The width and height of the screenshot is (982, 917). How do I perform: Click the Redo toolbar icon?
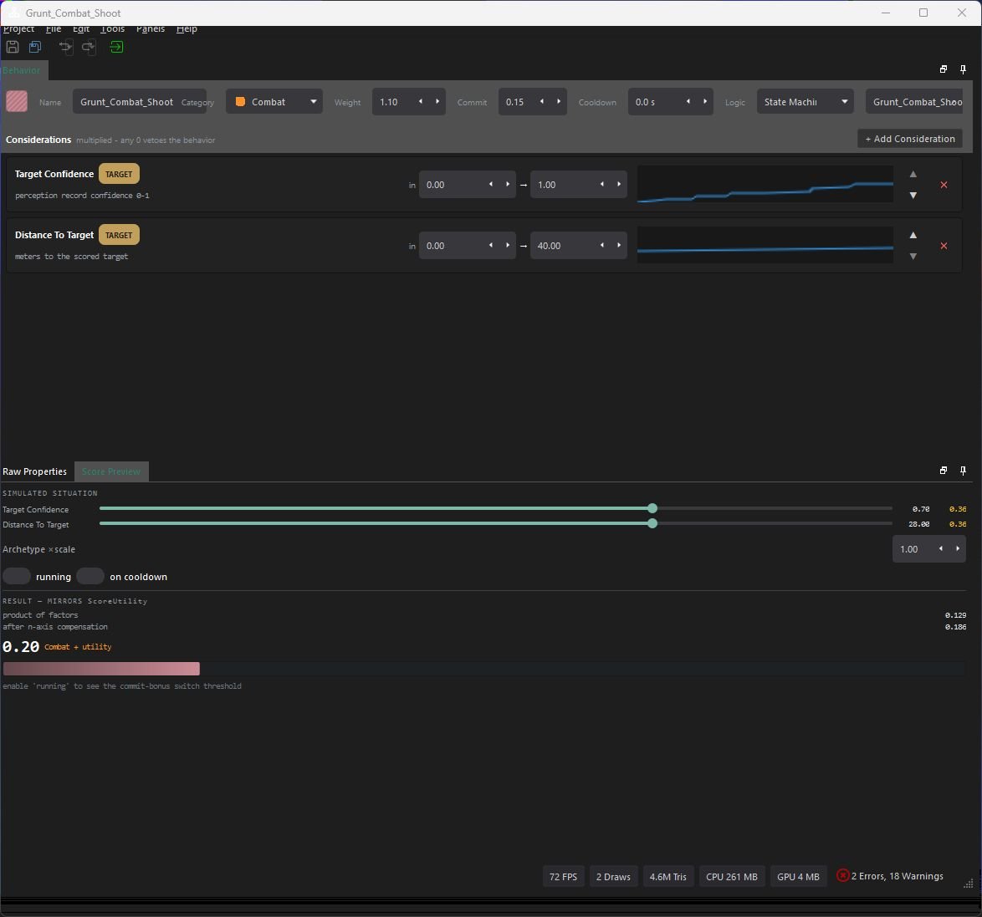coord(89,47)
